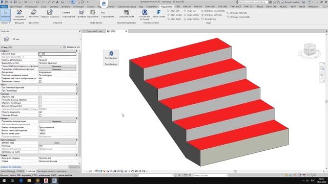Click the help search input field
Image resolution: width=328 pixels, height=184 pixels.
coord(253,2)
